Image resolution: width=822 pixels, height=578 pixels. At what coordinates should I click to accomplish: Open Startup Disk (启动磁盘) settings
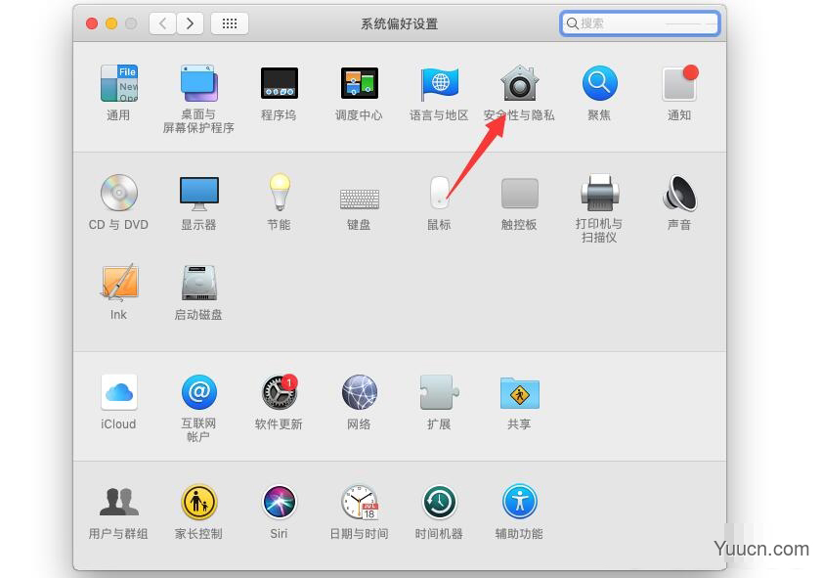point(198,282)
